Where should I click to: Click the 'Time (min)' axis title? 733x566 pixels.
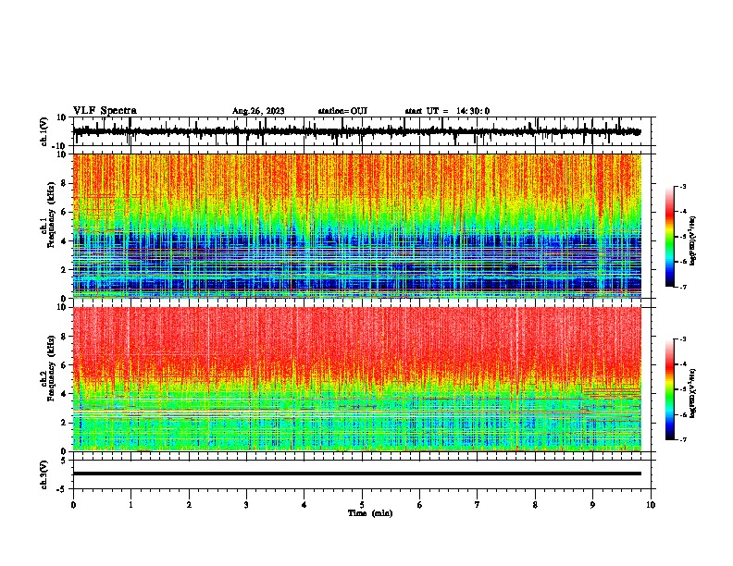[x=370, y=513]
